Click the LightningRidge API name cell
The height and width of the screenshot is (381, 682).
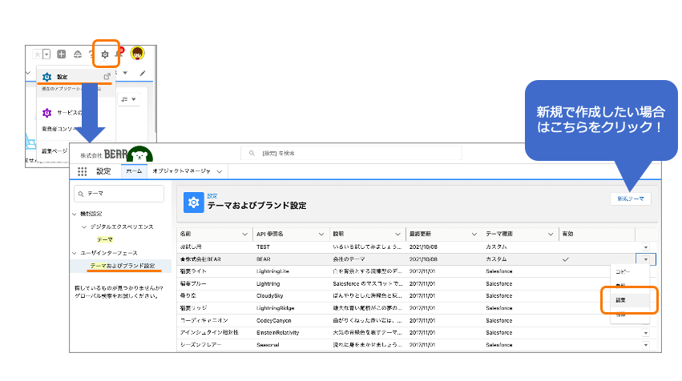[276, 308]
